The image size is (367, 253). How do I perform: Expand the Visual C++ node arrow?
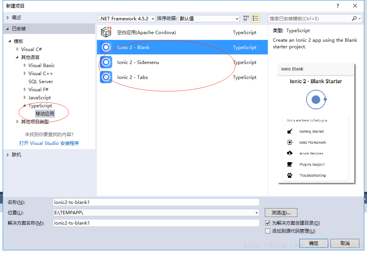point(25,73)
